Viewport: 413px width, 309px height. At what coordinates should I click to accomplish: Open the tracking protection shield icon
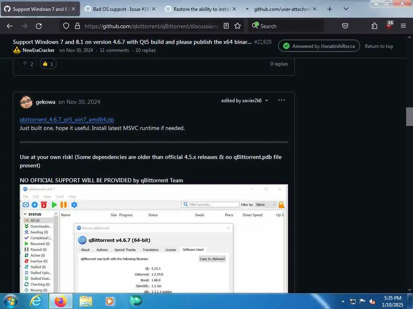[x=66, y=26]
